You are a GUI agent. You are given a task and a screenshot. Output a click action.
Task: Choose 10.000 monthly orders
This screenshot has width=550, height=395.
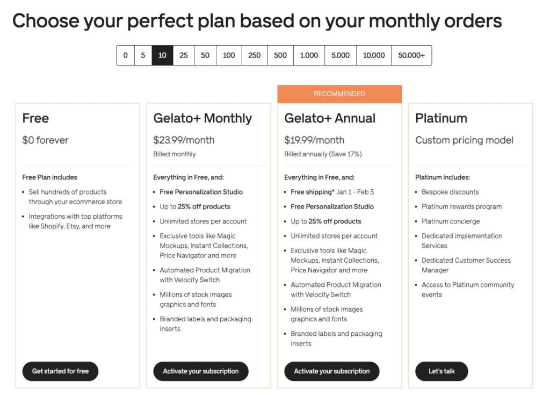(373, 55)
